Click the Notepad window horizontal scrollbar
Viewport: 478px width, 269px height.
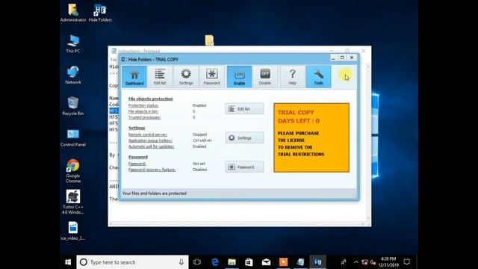click(237, 224)
